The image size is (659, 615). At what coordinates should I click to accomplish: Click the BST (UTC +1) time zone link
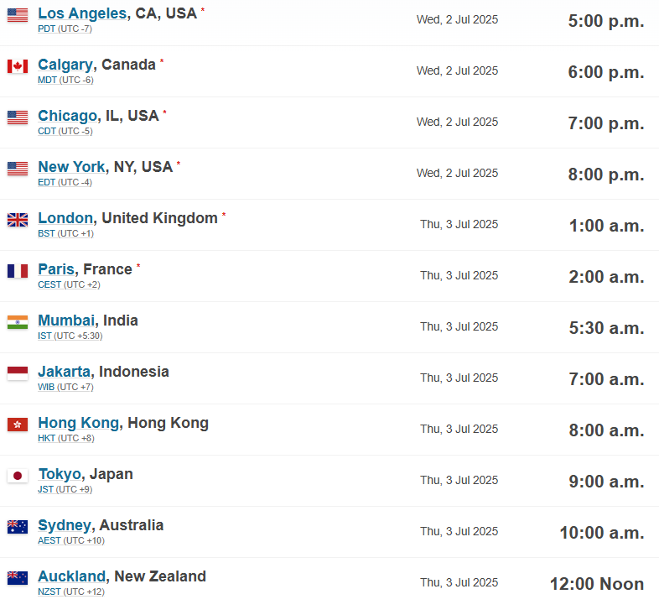(65, 233)
